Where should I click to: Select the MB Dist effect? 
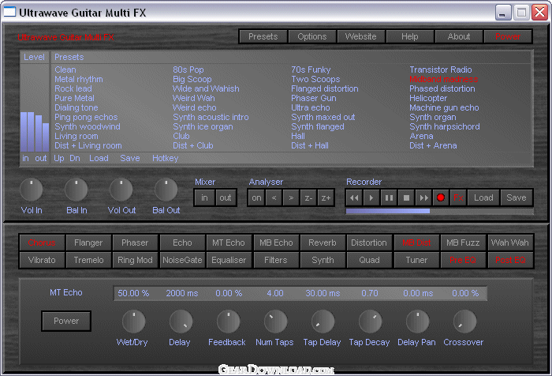[x=416, y=243]
